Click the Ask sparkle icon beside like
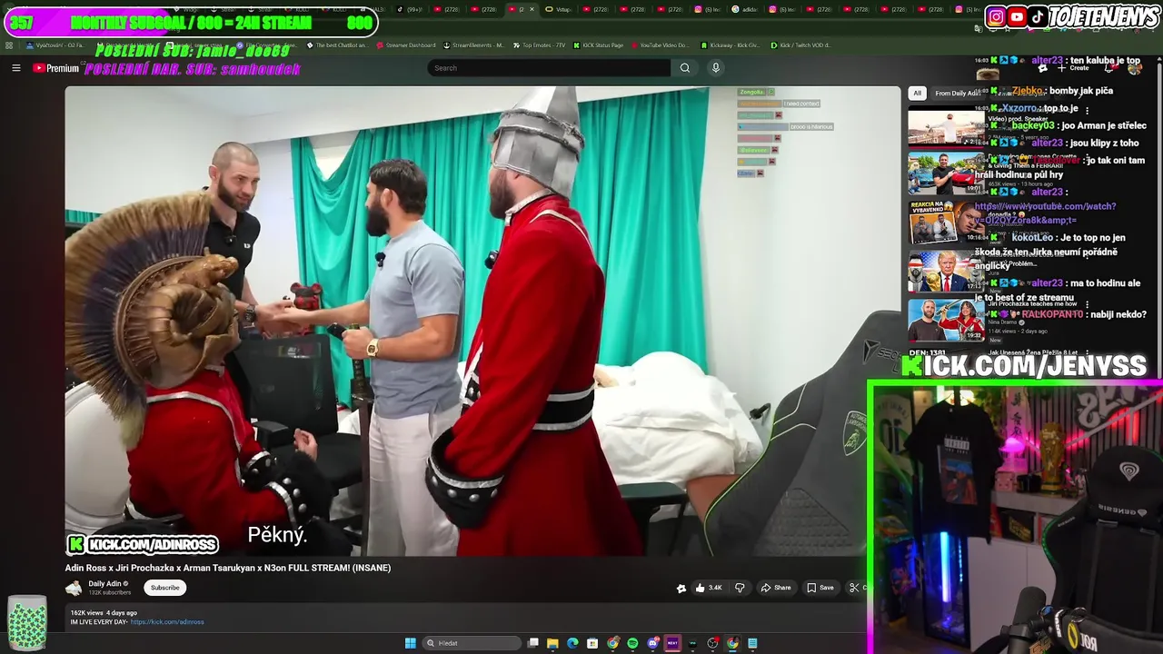The height and width of the screenshot is (654, 1163). tap(681, 588)
